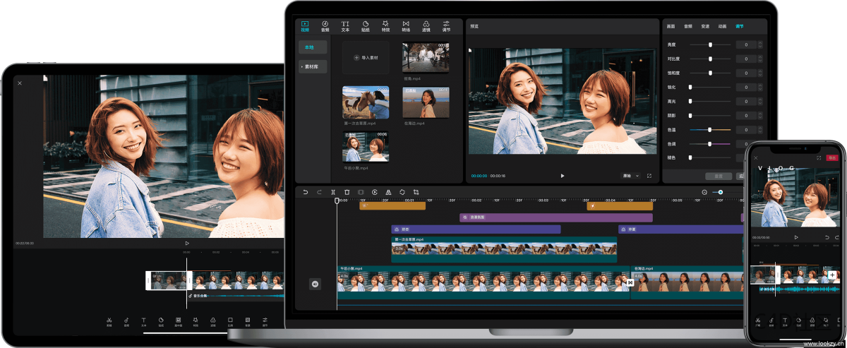Screen dimensions: 847x348
Task: Toggle the main track mute speaker icon
Action: (x=315, y=284)
